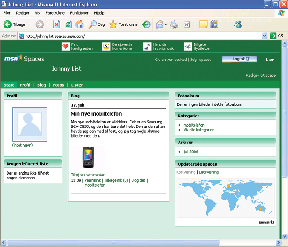
Task: Click the Samsung phone photo thumbnail
Action: tap(88, 158)
